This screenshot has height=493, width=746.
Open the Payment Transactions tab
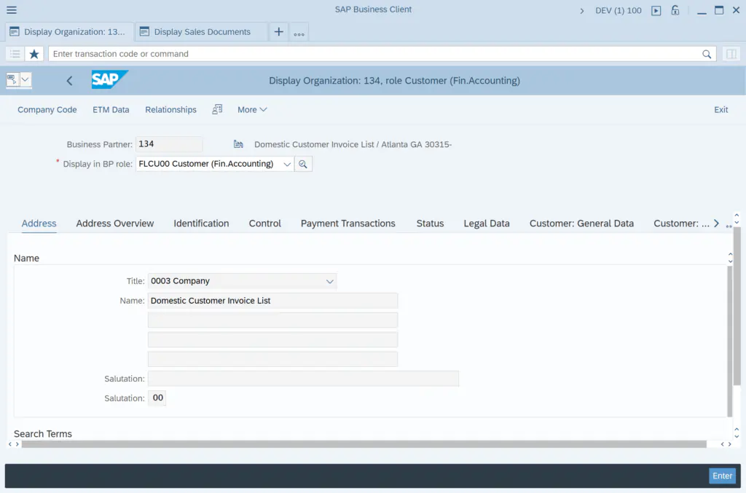(348, 224)
